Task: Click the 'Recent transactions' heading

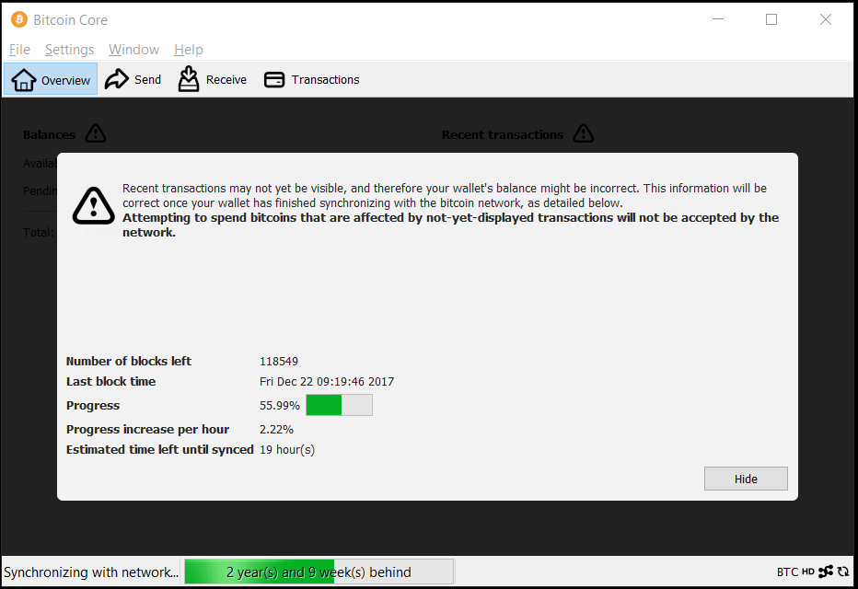Action: pyautogui.click(x=503, y=135)
